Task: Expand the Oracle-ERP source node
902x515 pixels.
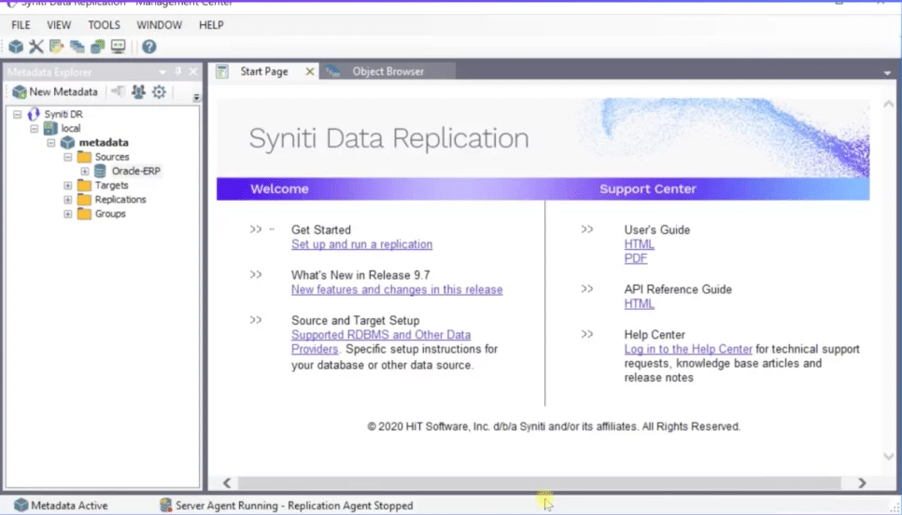Action: [85, 172]
